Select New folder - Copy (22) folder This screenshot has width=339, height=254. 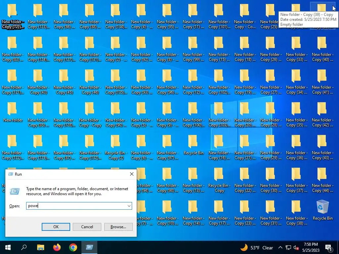click(x=245, y=180)
